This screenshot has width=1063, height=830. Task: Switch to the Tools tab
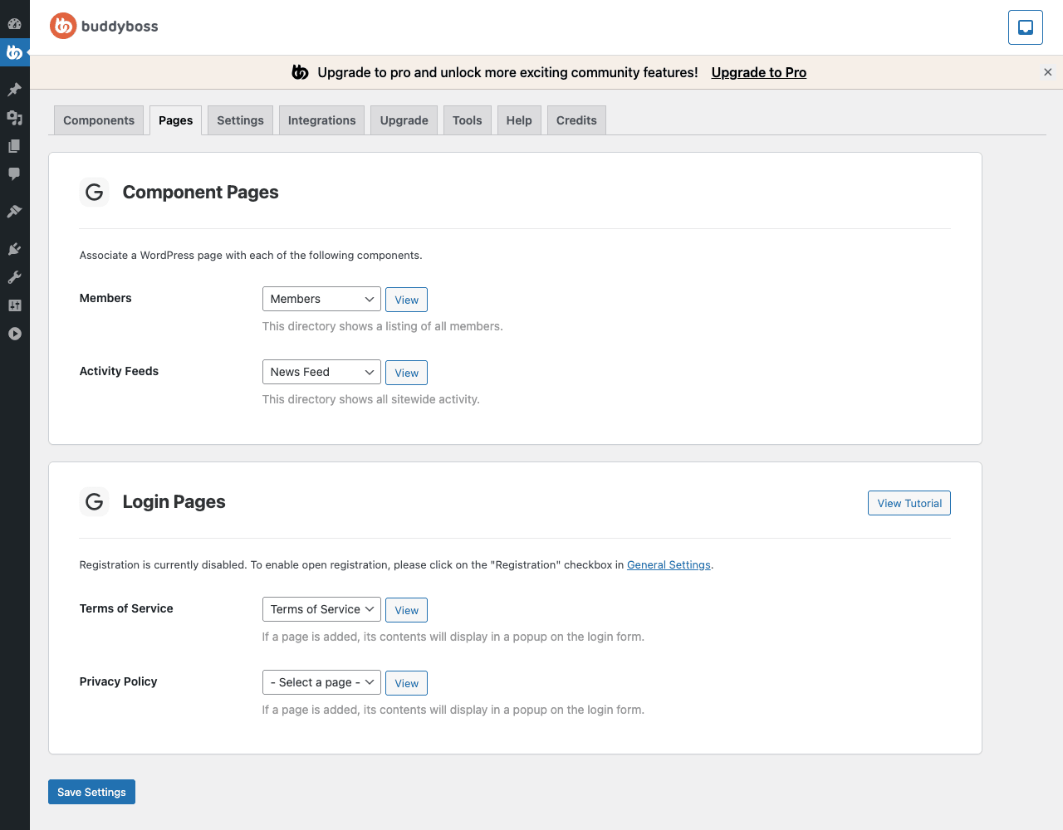pos(468,120)
